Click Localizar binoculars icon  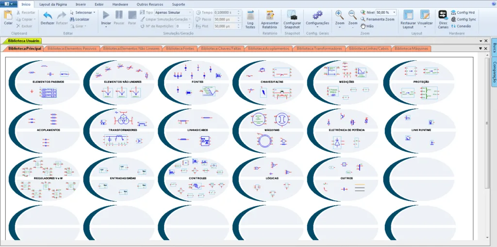click(72, 19)
